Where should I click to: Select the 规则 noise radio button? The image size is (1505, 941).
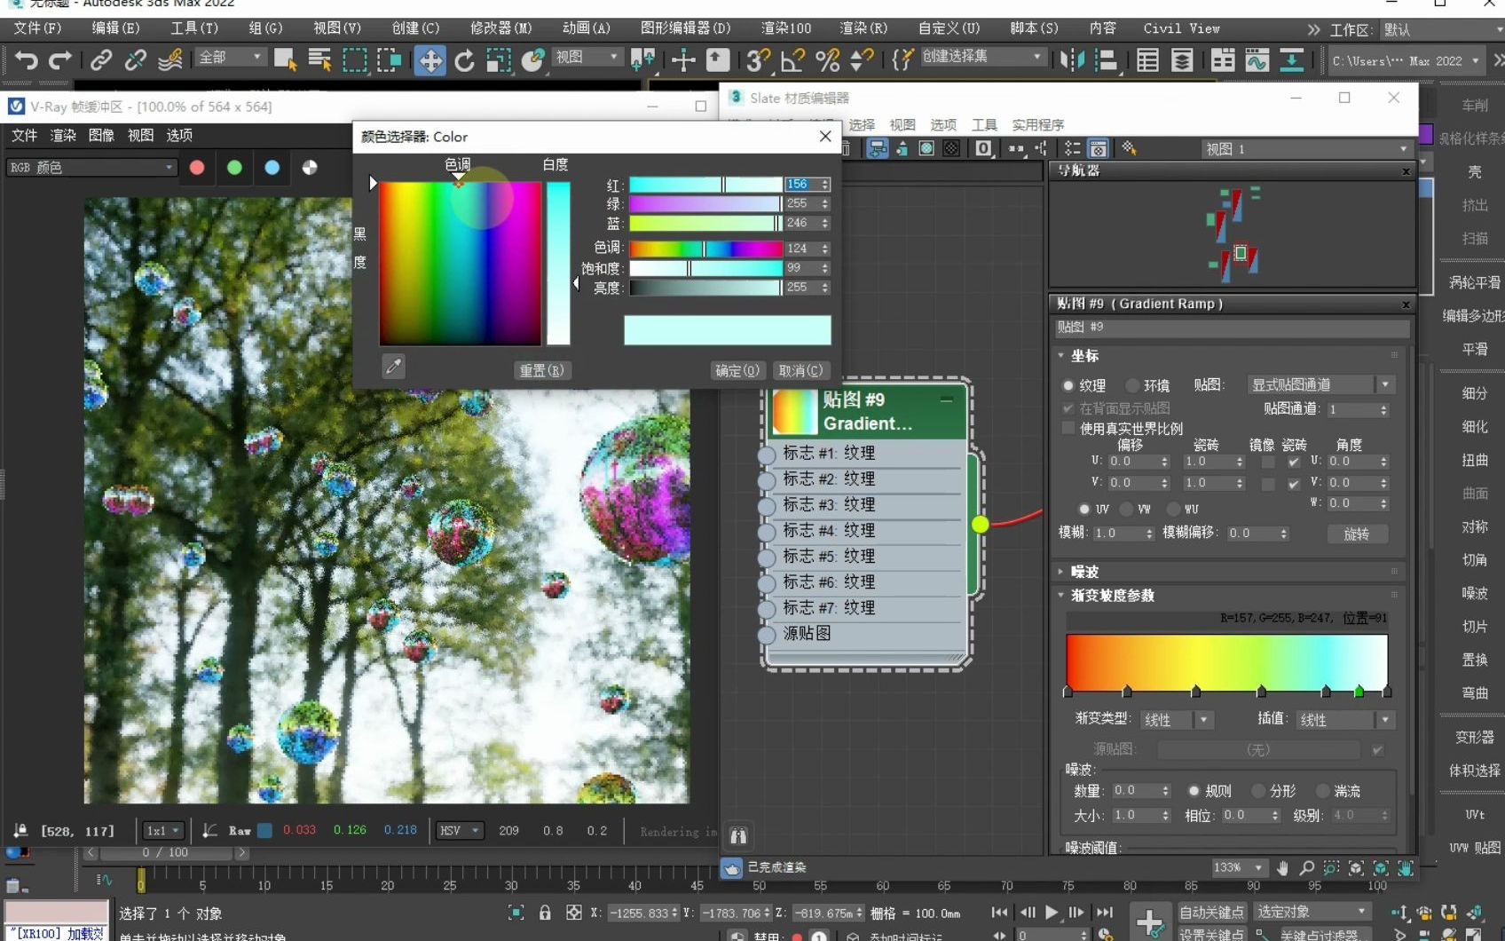click(x=1194, y=790)
